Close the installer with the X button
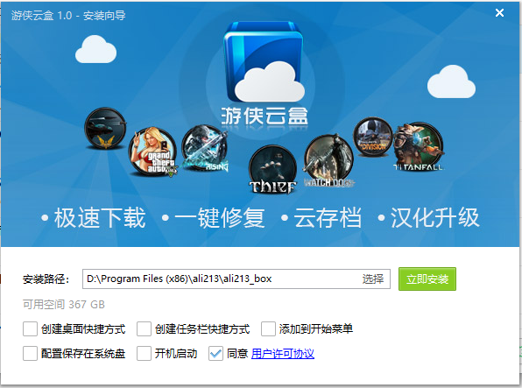The height and width of the screenshot is (388, 522). coord(499,12)
